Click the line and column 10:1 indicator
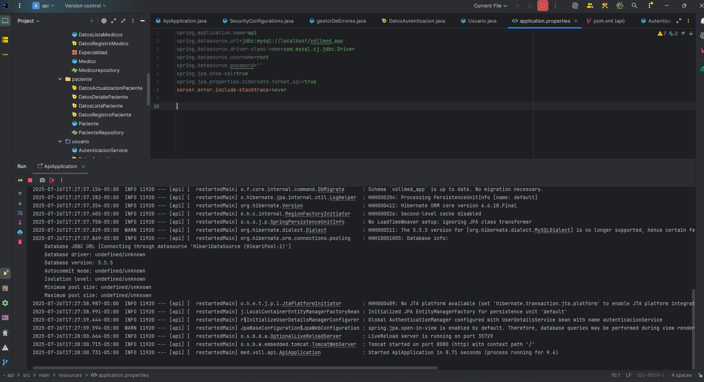This screenshot has height=382, width=704. [x=615, y=375]
